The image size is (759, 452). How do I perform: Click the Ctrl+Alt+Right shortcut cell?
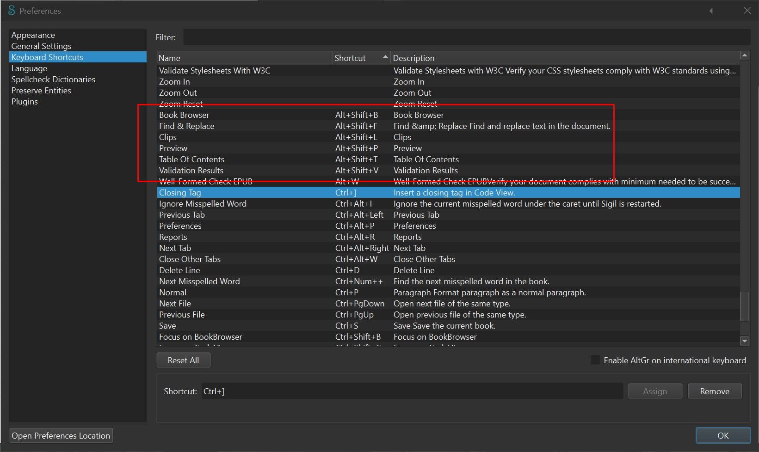(x=362, y=248)
